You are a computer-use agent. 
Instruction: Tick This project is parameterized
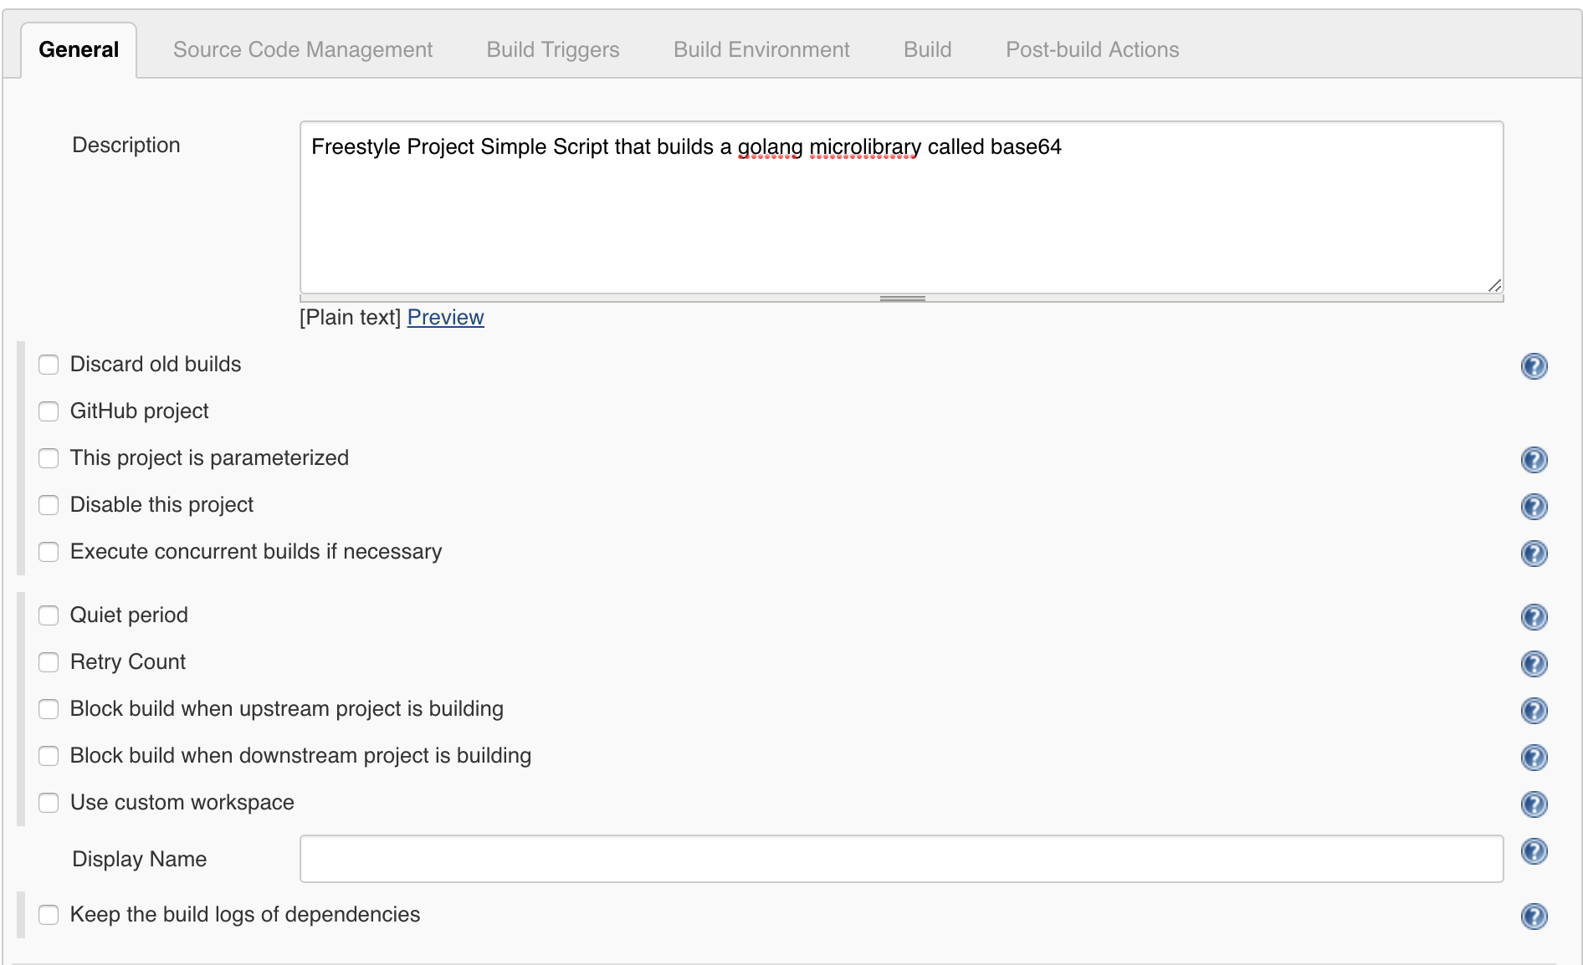[x=49, y=458]
